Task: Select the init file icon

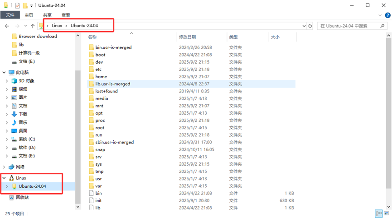Action: click(92, 200)
